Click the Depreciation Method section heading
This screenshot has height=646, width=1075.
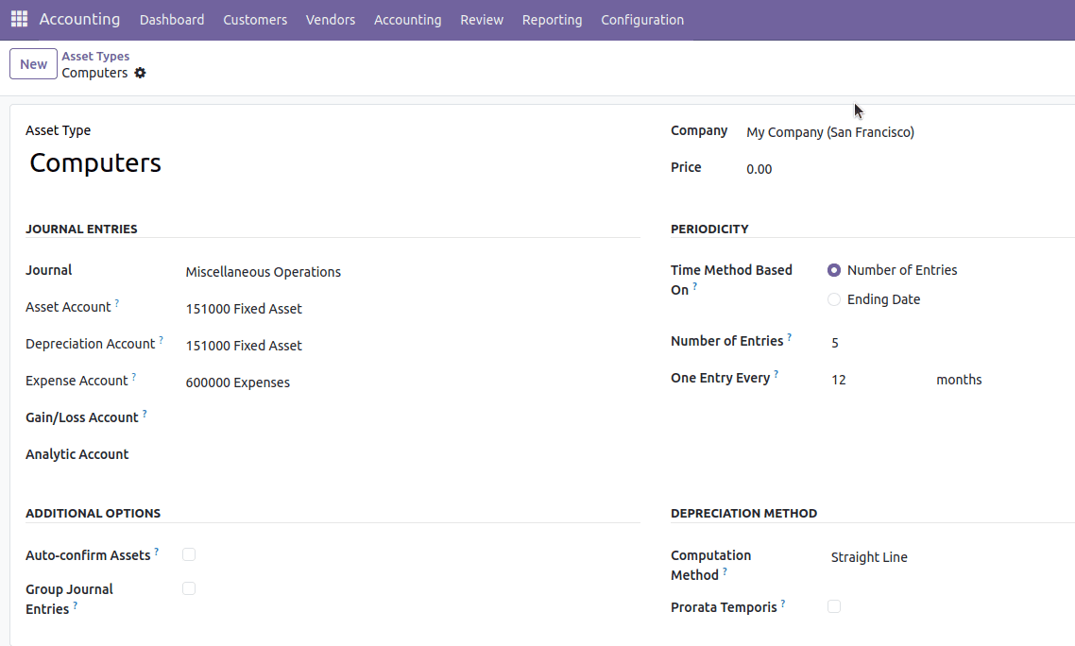pos(743,514)
